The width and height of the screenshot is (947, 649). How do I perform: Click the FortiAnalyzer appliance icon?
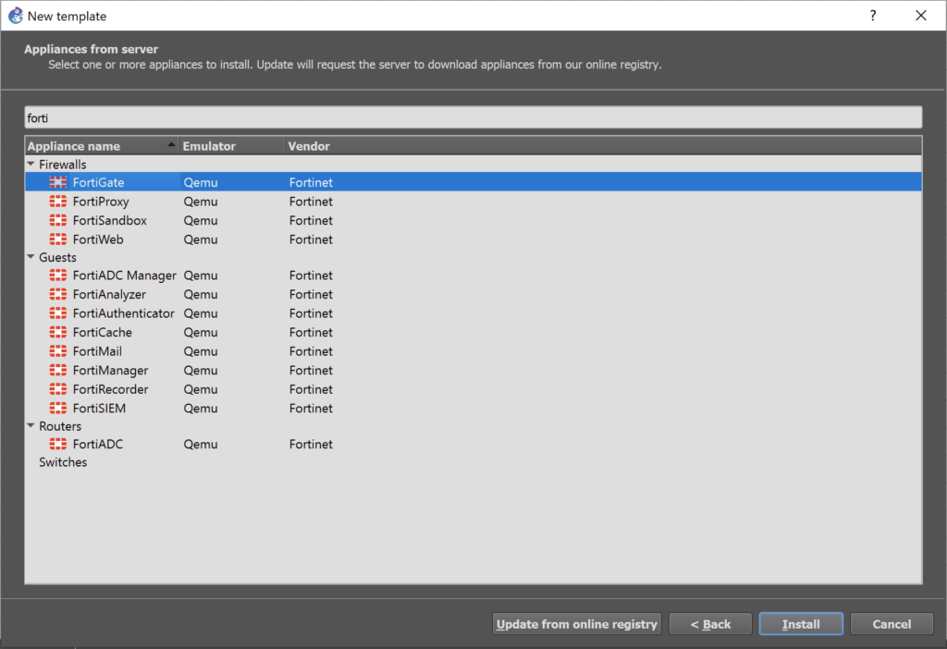pyautogui.click(x=59, y=294)
